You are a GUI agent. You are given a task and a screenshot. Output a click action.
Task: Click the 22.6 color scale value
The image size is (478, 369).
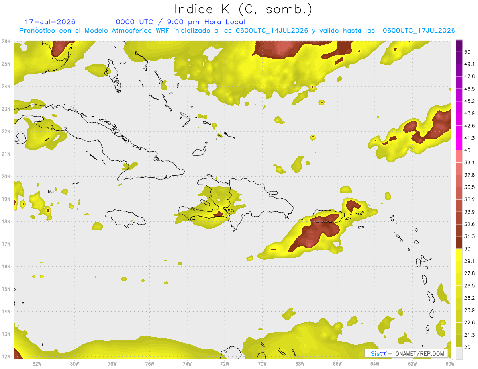coord(470,323)
